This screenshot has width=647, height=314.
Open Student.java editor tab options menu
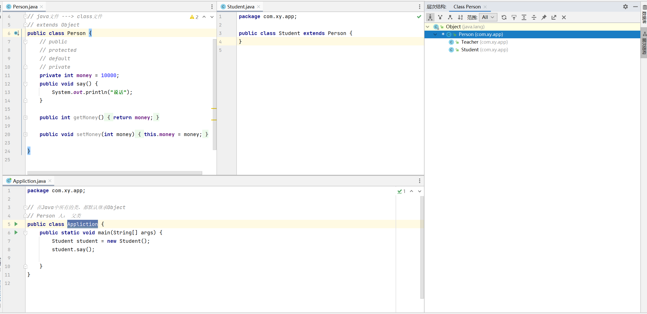tap(420, 7)
